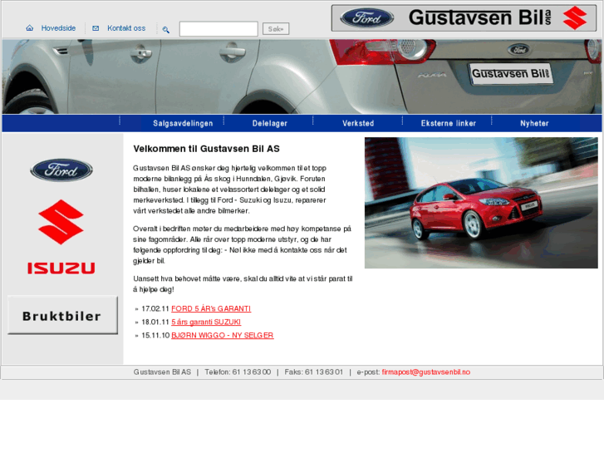Click the footer text Telefon: 61 13 63 00

pyautogui.click(x=238, y=372)
